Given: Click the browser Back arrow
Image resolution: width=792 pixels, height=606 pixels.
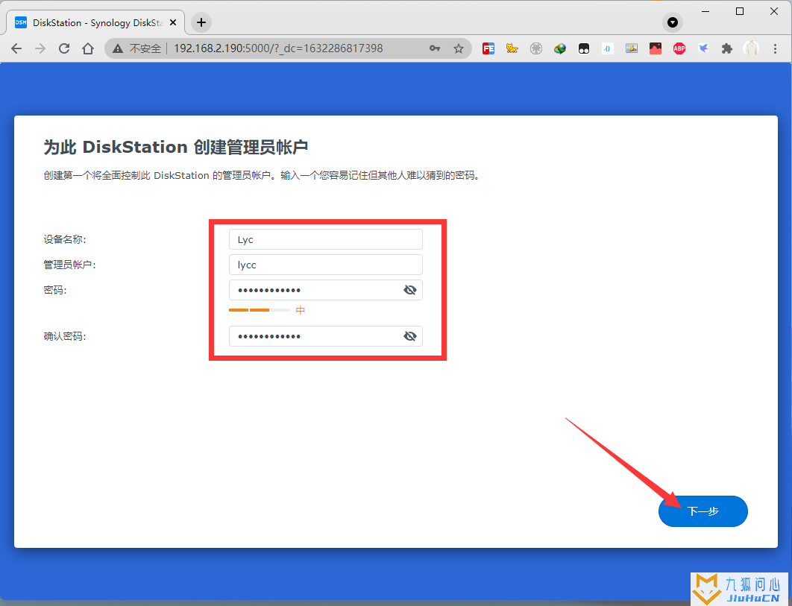Looking at the screenshot, I should point(16,48).
